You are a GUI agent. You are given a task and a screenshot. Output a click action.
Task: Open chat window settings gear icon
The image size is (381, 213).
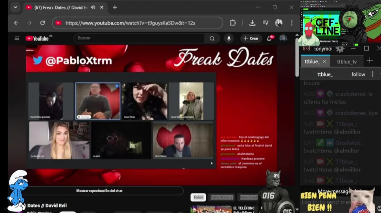pos(339,49)
